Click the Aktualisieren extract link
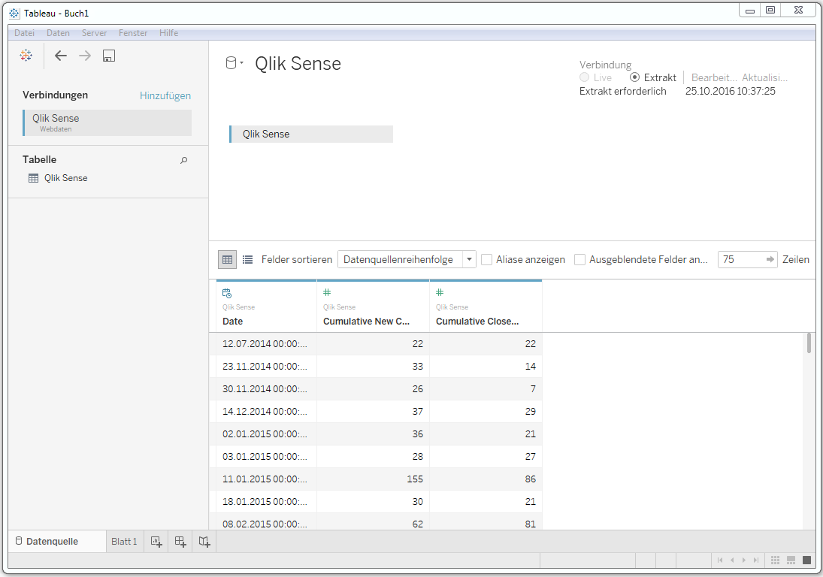 764,77
